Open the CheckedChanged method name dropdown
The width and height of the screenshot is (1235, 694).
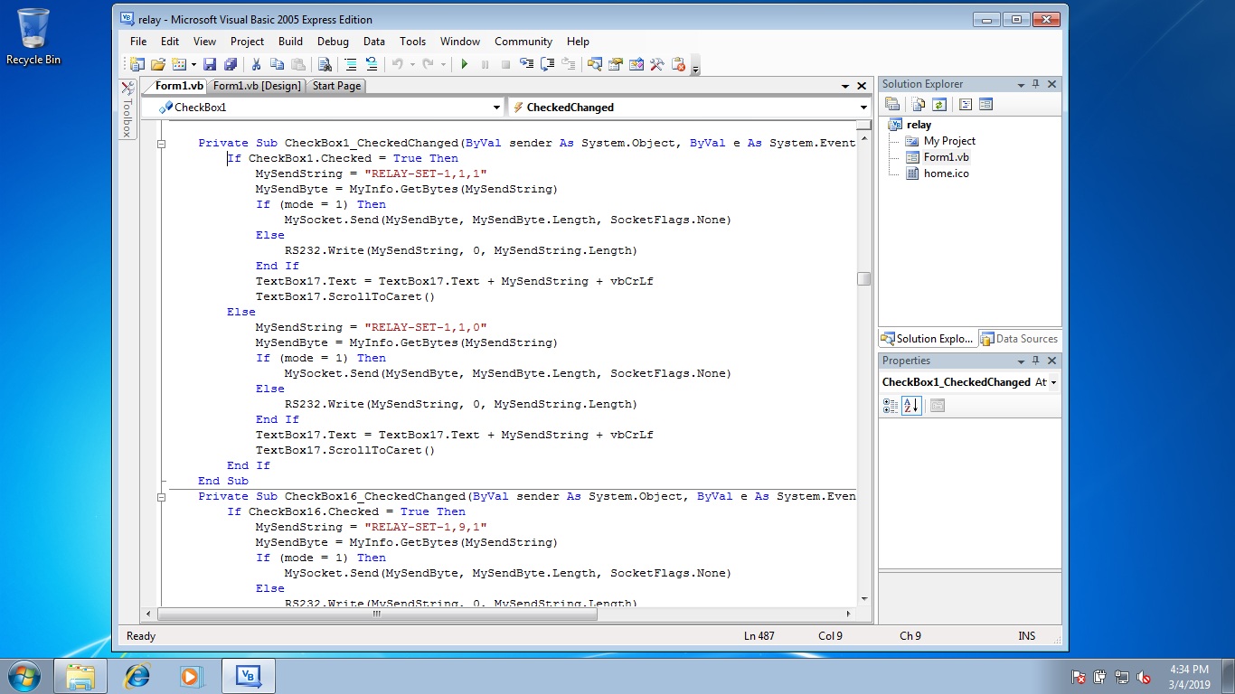pos(863,108)
